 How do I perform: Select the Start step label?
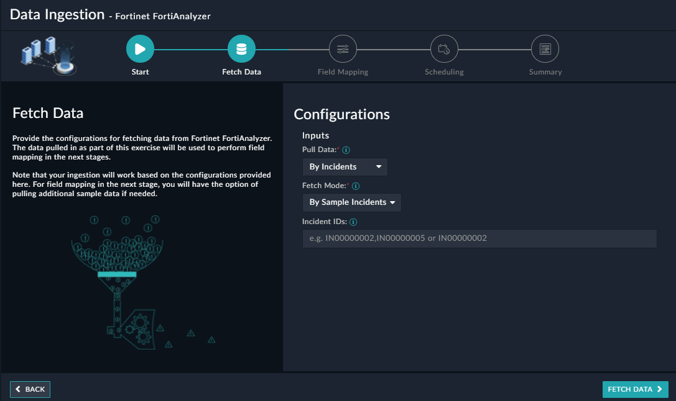coord(140,72)
